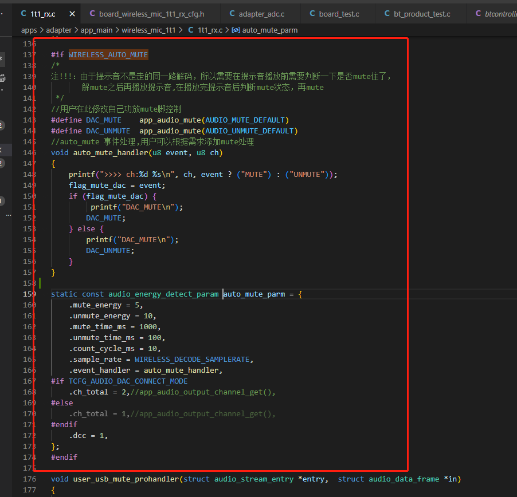
Task: Click audio_data_frame on line 176
Action: [404, 479]
